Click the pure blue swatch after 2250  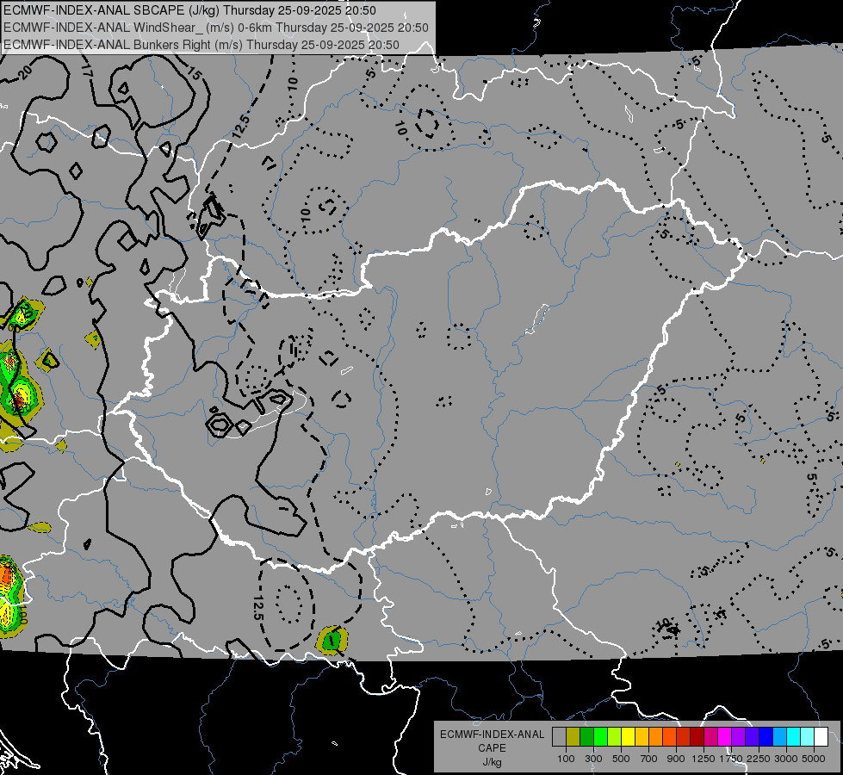[766, 737]
